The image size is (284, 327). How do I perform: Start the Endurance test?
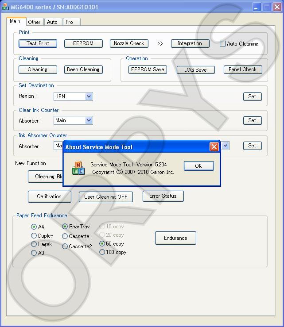coord(175,238)
